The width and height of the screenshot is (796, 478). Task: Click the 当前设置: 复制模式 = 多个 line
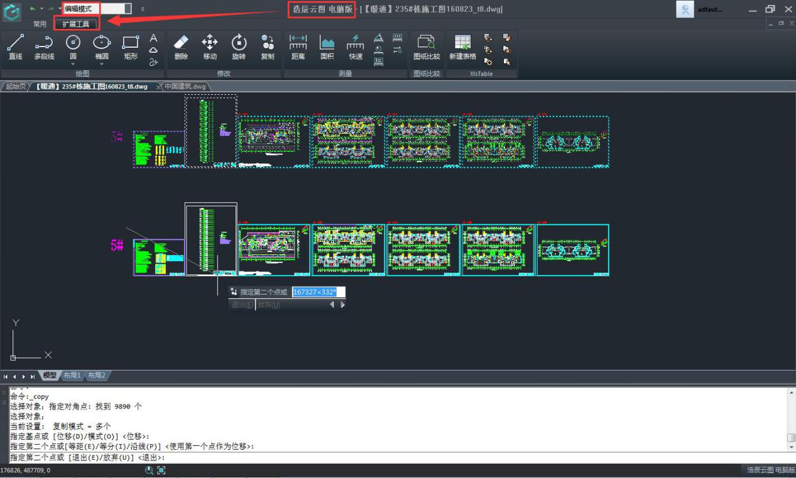[x=60, y=426]
